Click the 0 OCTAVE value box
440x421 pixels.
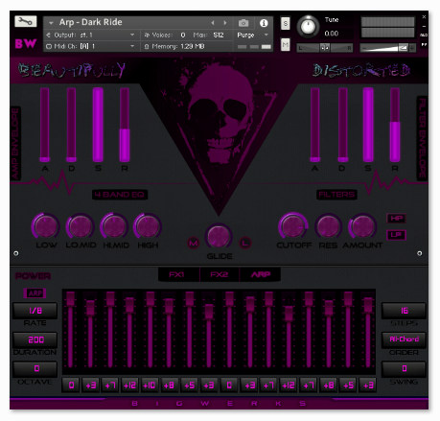(x=35, y=369)
